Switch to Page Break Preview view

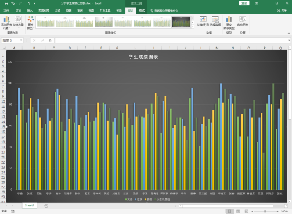(246, 211)
